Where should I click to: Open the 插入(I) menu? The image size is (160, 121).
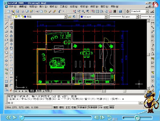tap(43, 7)
